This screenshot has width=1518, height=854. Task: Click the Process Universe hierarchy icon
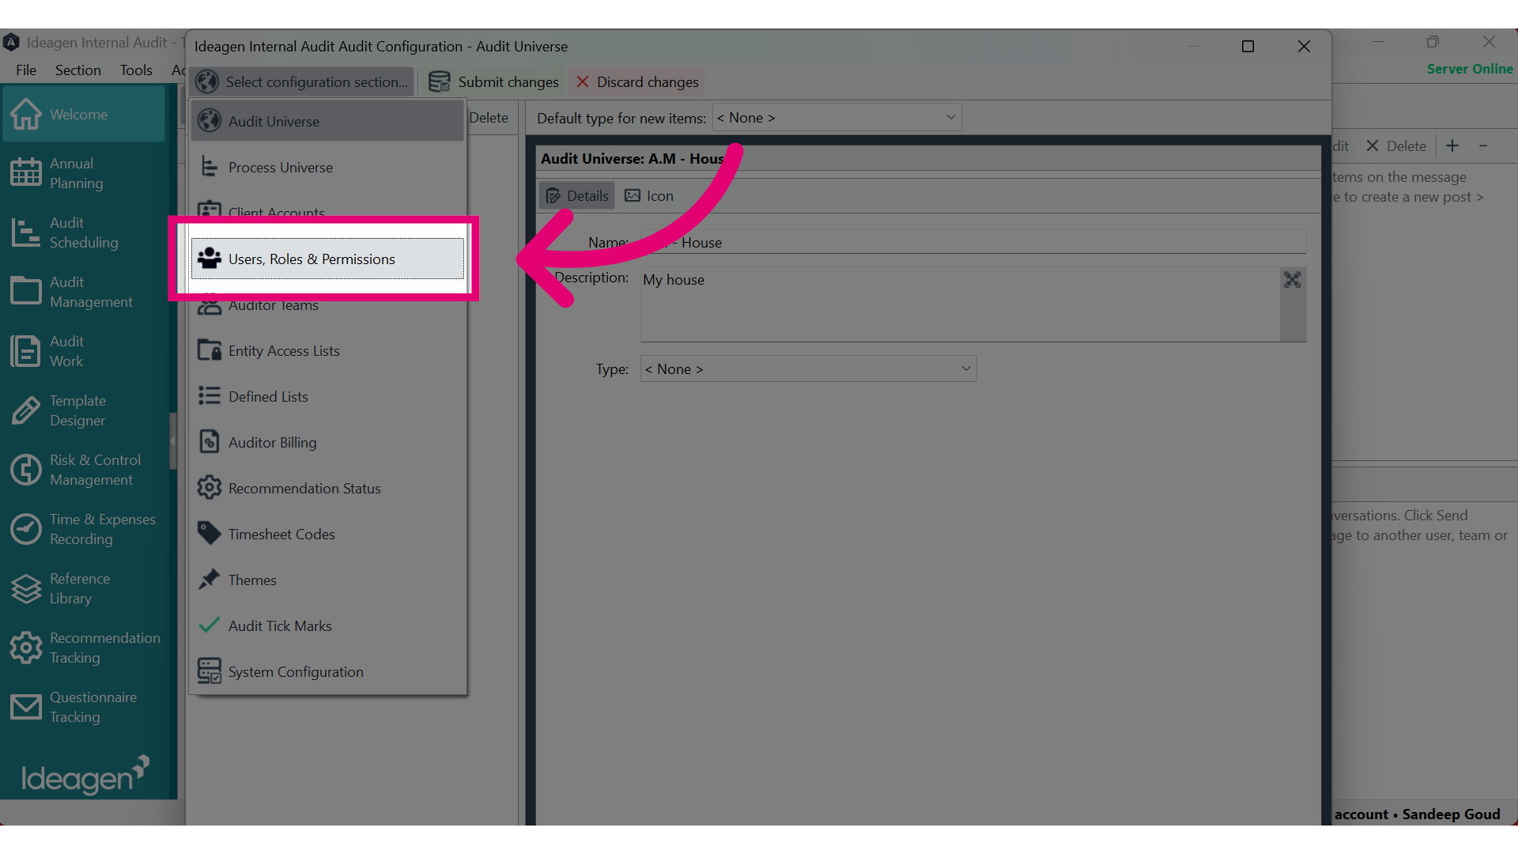(209, 166)
